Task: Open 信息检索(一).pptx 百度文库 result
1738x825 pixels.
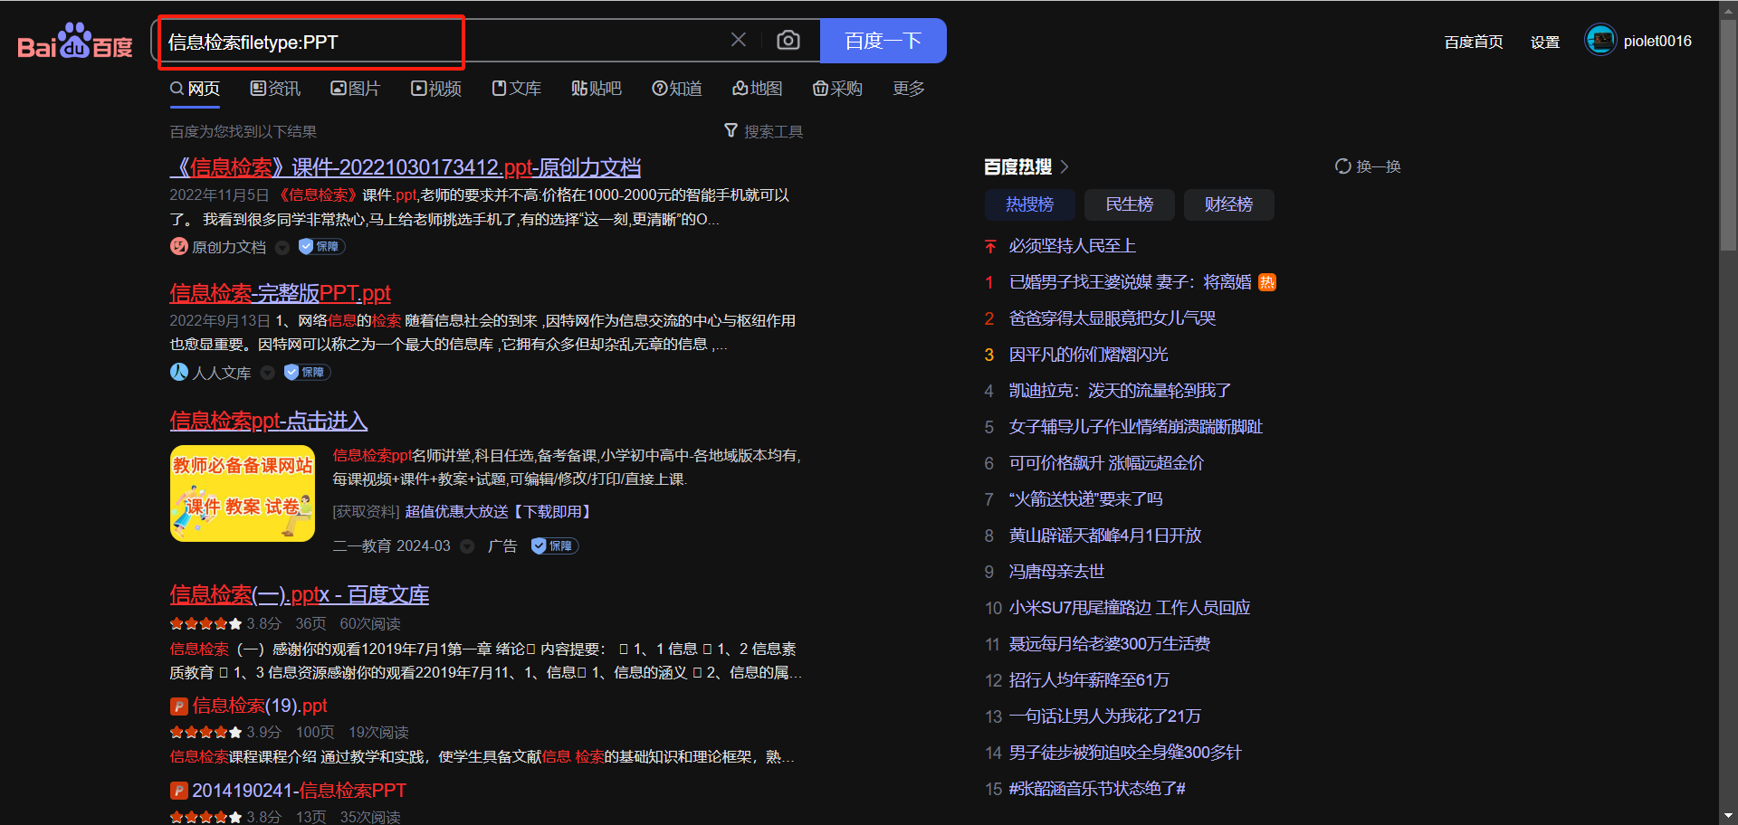Action: pos(299,594)
